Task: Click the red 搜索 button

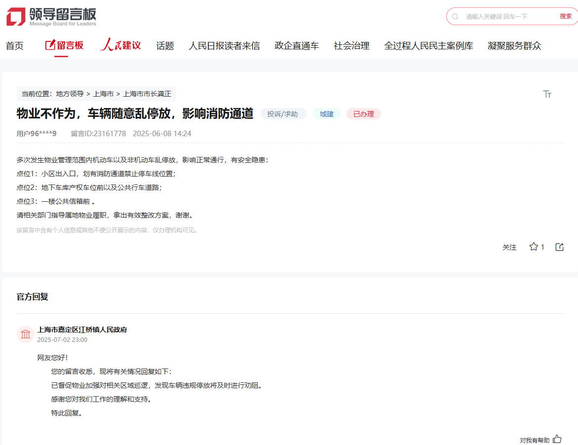Action: tap(566, 16)
